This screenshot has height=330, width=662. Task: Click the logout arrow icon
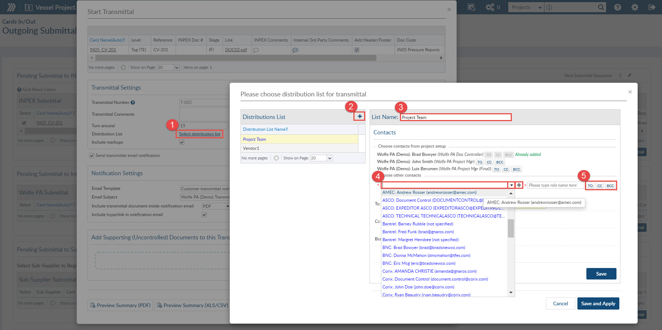[x=652, y=7]
